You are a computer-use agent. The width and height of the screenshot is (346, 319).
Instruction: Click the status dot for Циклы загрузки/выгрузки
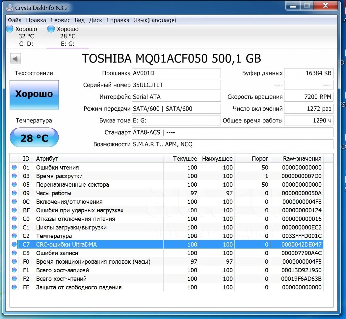(14, 227)
